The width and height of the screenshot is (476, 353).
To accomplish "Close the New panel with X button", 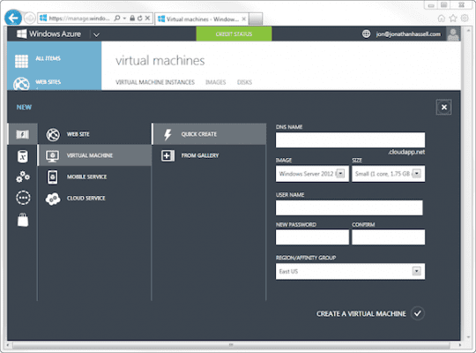I will click(443, 107).
